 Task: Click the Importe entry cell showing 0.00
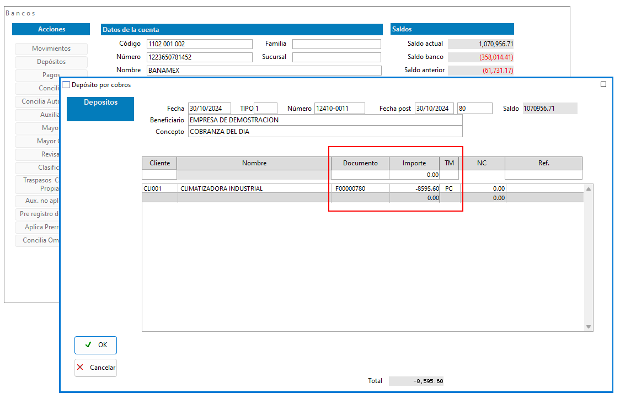(414, 175)
